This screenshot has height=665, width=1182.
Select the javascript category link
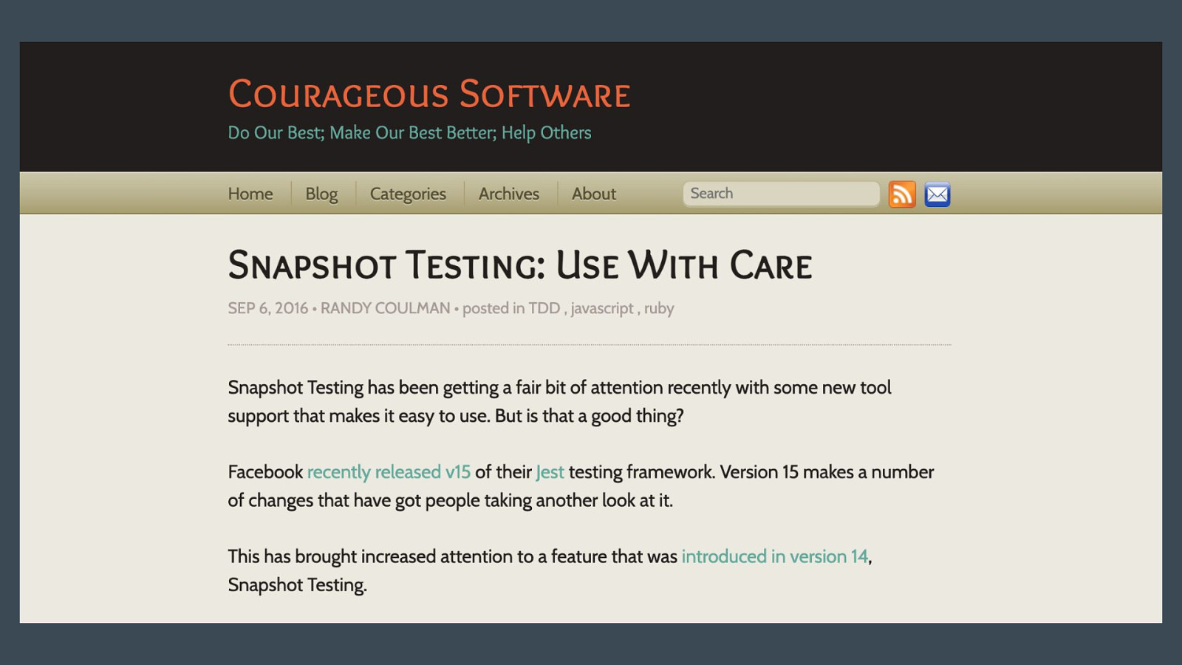(x=602, y=308)
